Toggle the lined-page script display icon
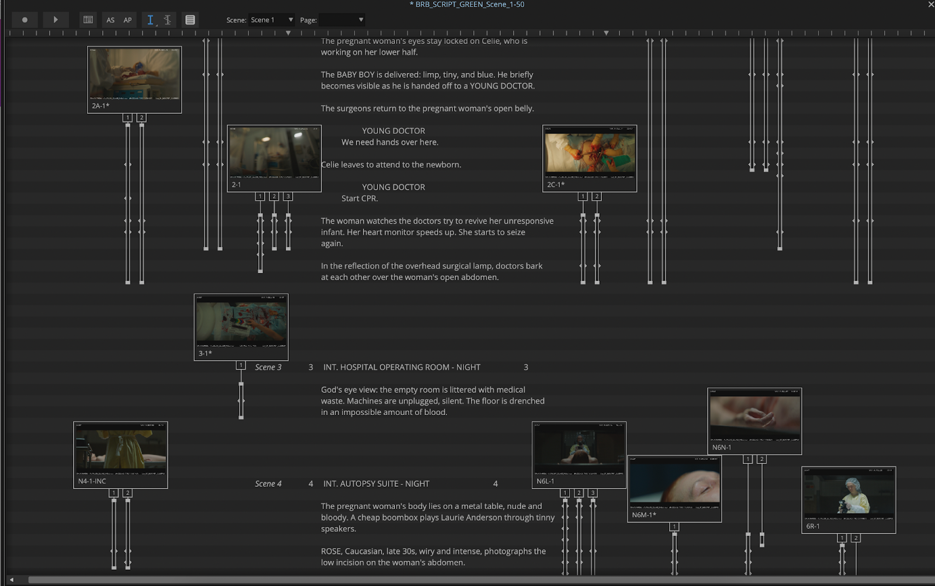The height and width of the screenshot is (586, 935). (x=190, y=20)
